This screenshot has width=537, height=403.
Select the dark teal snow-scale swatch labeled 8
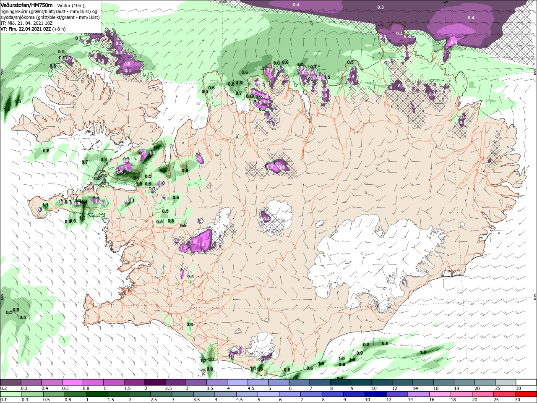(x=341, y=382)
